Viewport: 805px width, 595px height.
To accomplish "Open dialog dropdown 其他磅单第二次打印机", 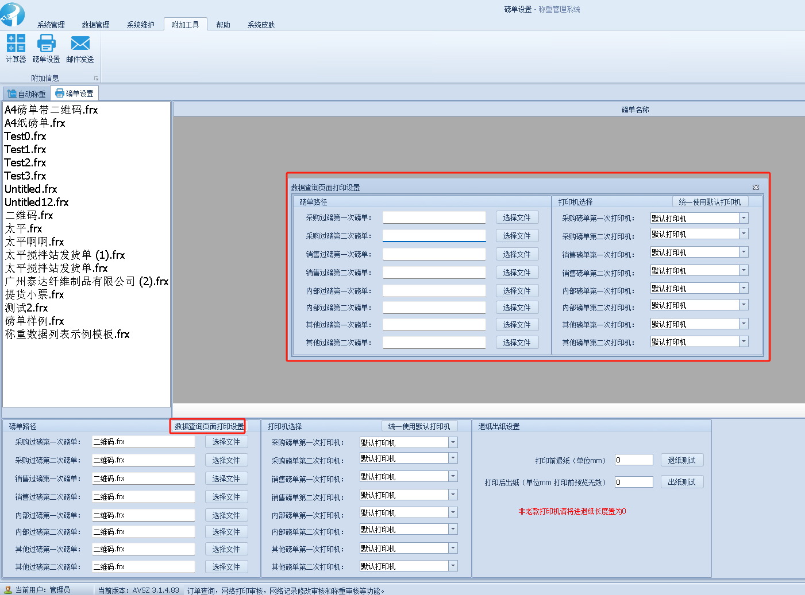I will pyautogui.click(x=744, y=341).
